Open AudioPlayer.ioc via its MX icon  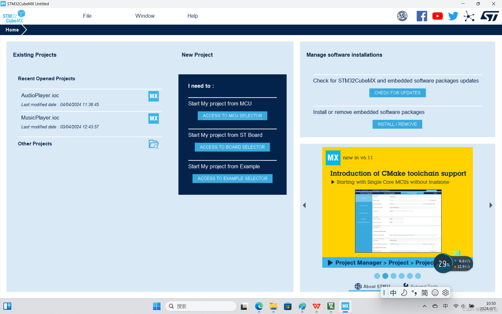[153, 96]
